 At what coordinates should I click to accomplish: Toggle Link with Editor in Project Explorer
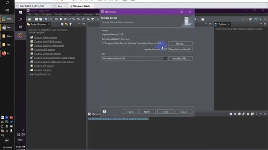click(x=66, y=24)
